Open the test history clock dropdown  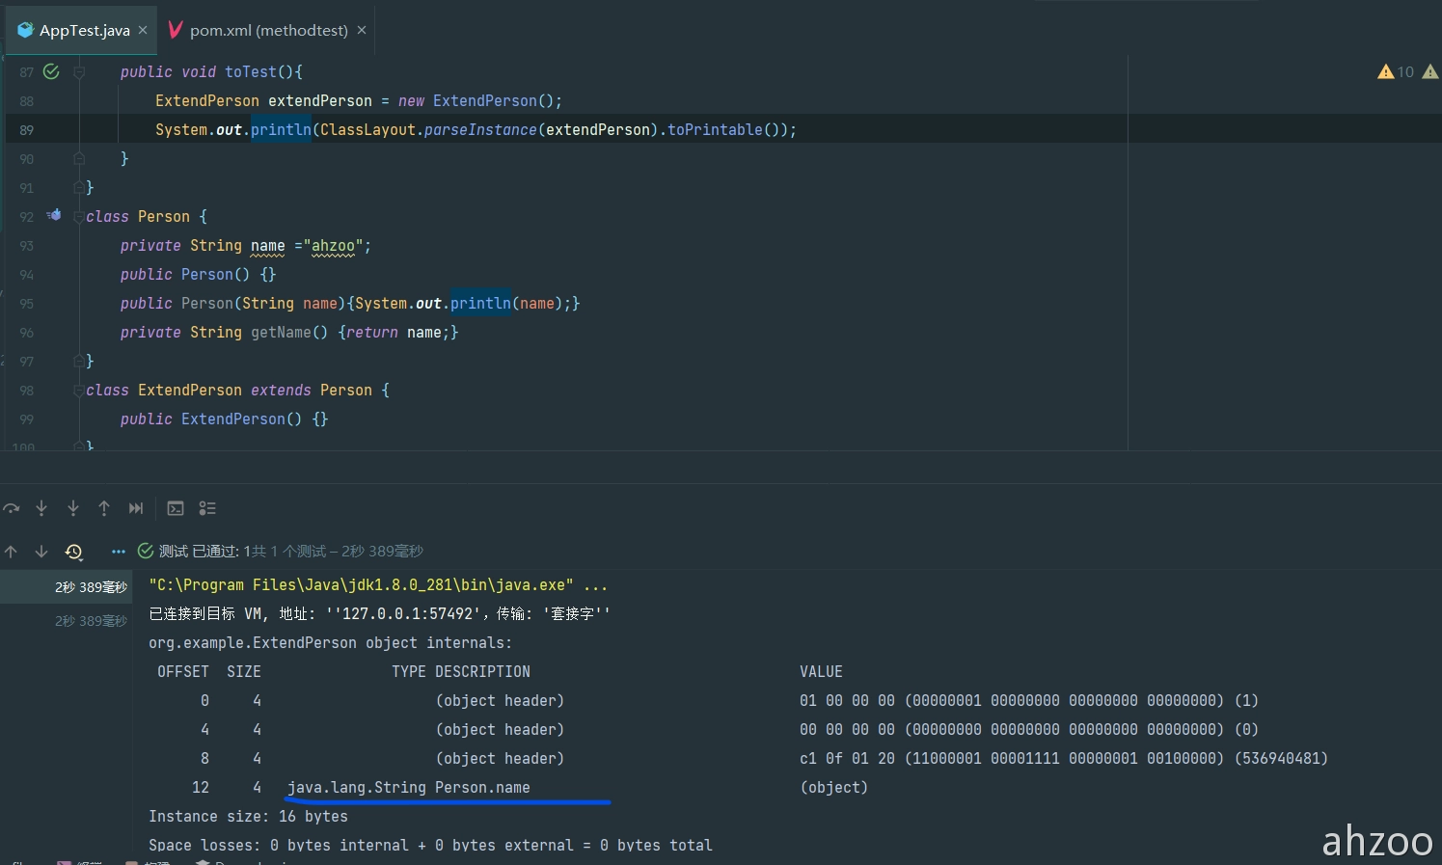(74, 552)
